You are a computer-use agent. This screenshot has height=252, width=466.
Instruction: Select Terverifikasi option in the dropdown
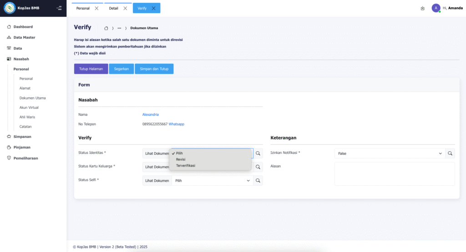pyautogui.click(x=186, y=166)
